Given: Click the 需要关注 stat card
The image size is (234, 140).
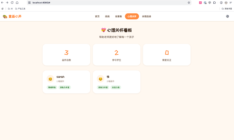Looking at the screenshot, I should coord(167,55).
